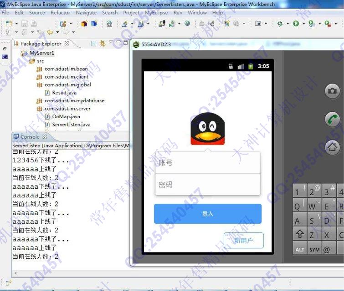This screenshot has width=344, height=291.
Task: Click the green Run icon
Action: tap(296, 23)
